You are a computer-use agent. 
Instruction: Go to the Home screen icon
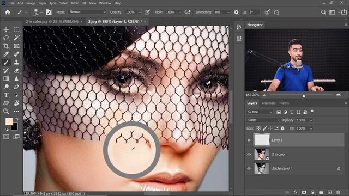pos(8,12)
